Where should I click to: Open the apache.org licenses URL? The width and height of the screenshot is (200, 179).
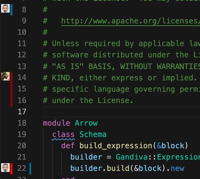point(131,21)
